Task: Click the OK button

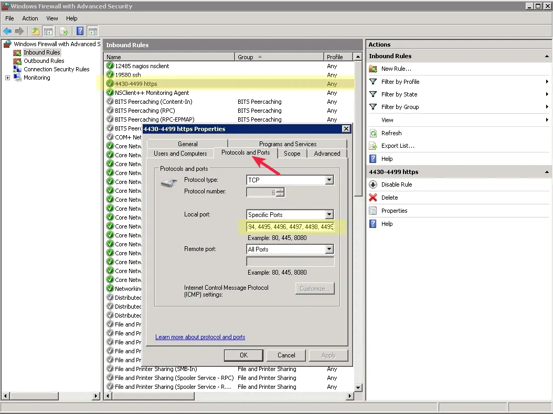Action: pos(243,355)
